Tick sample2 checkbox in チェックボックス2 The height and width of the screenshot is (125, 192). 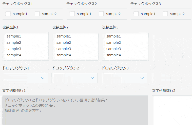tap(101, 14)
